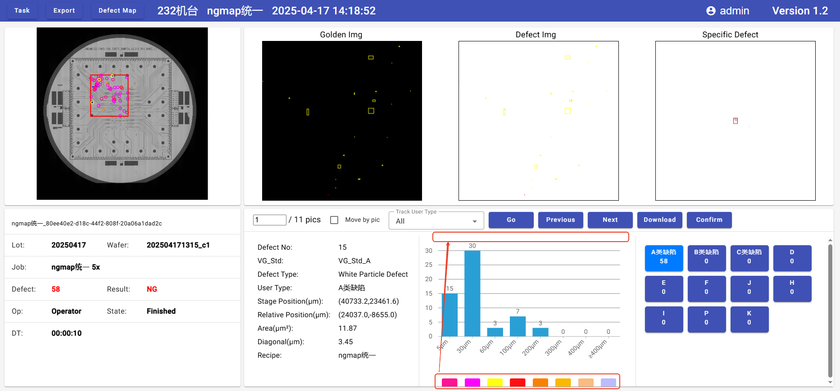Viewport: 840px width, 391px height.
Task: Click the yellow legend color swatch
Action: 495,382
